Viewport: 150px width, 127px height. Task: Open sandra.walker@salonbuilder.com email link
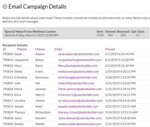coord(80,124)
